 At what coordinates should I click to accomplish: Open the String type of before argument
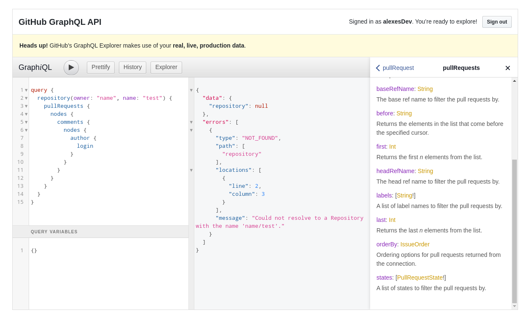coord(404,113)
